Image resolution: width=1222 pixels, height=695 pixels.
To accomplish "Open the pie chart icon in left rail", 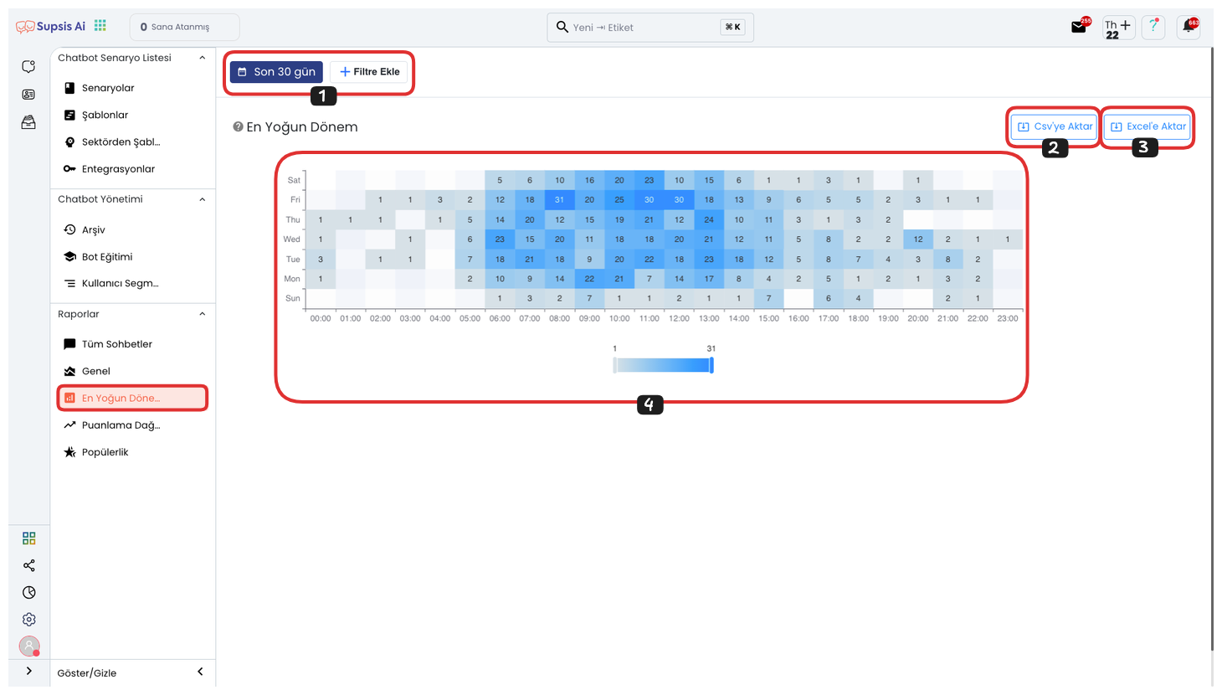I will [29, 593].
